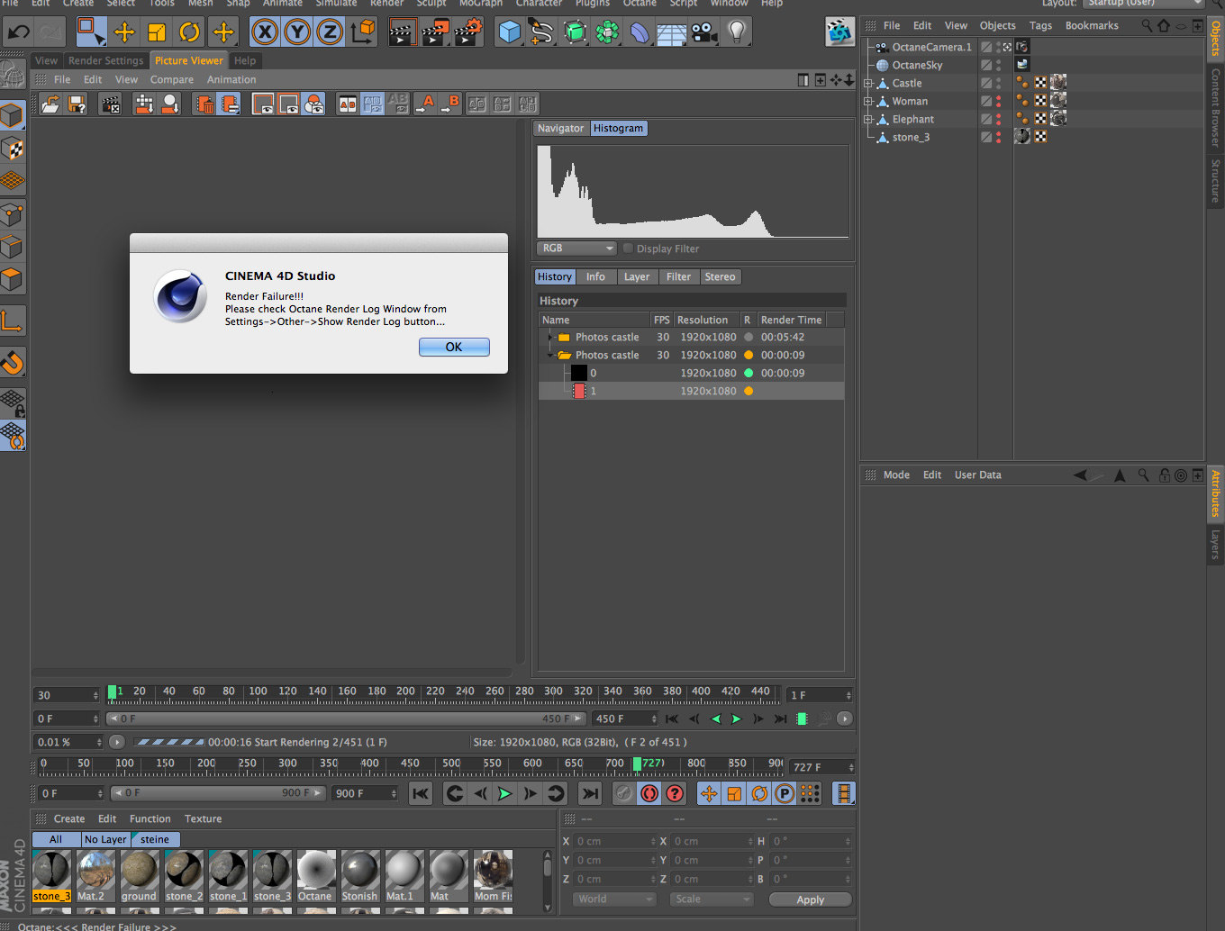Toggle the Elephant object's enable checkmark
1225x931 pixels.
click(986, 119)
